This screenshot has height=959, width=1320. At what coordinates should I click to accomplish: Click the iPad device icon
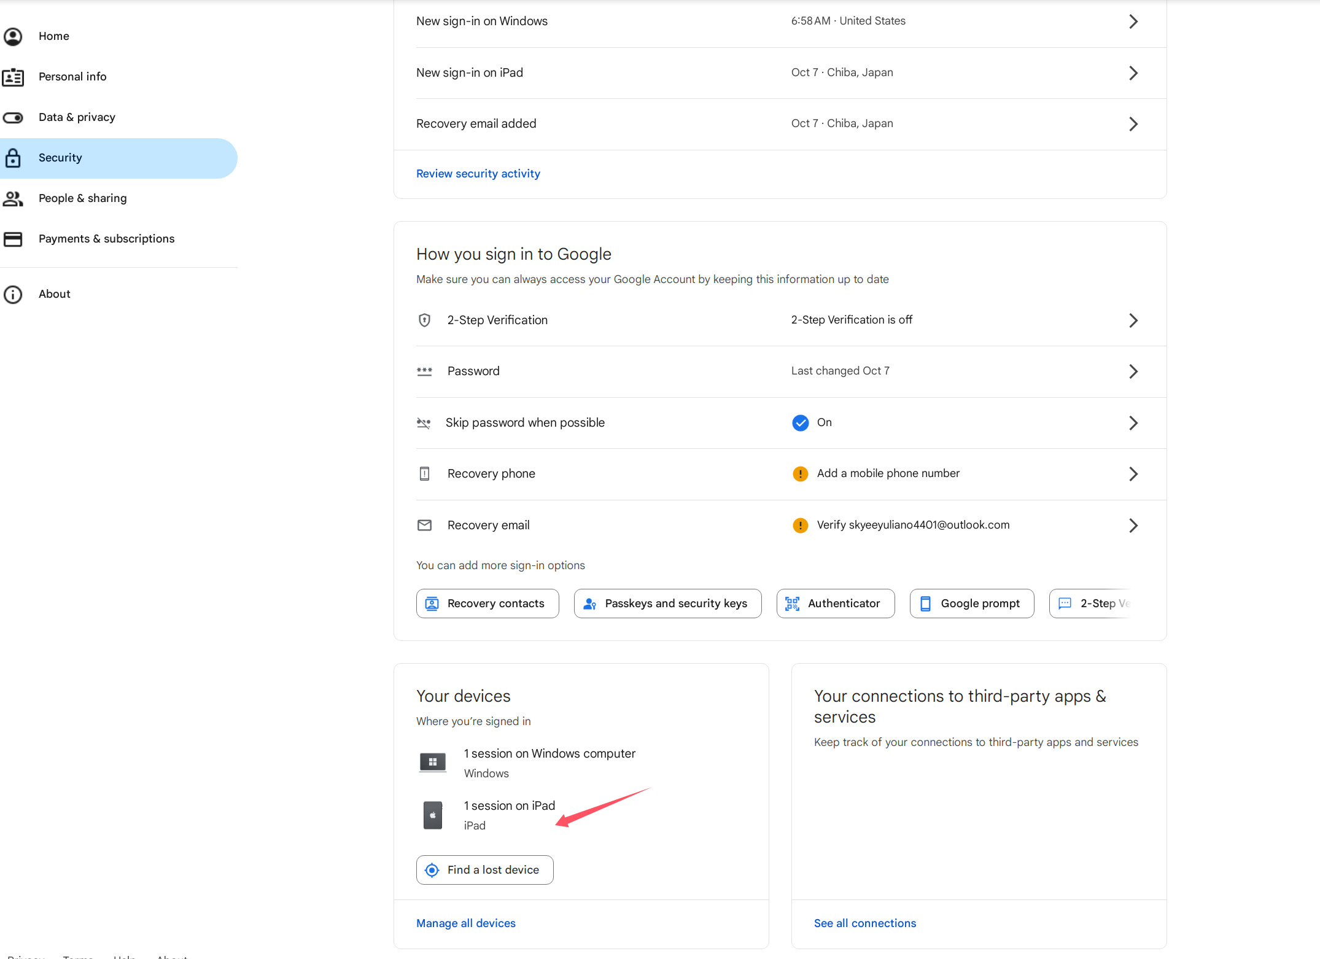(x=433, y=815)
